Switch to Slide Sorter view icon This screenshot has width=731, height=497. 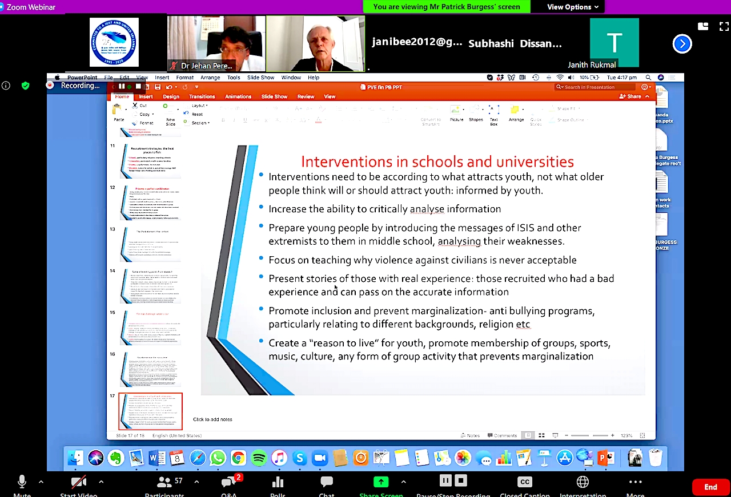[x=541, y=435]
